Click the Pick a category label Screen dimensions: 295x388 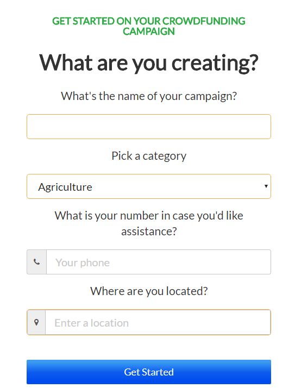149,156
